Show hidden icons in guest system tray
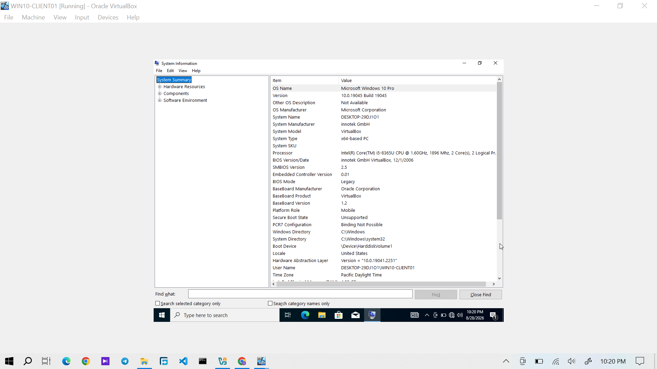The height and width of the screenshot is (369, 657). pos(427,315)
